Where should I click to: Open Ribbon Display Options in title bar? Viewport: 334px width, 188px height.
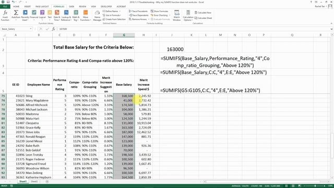[x=316, y=2]
